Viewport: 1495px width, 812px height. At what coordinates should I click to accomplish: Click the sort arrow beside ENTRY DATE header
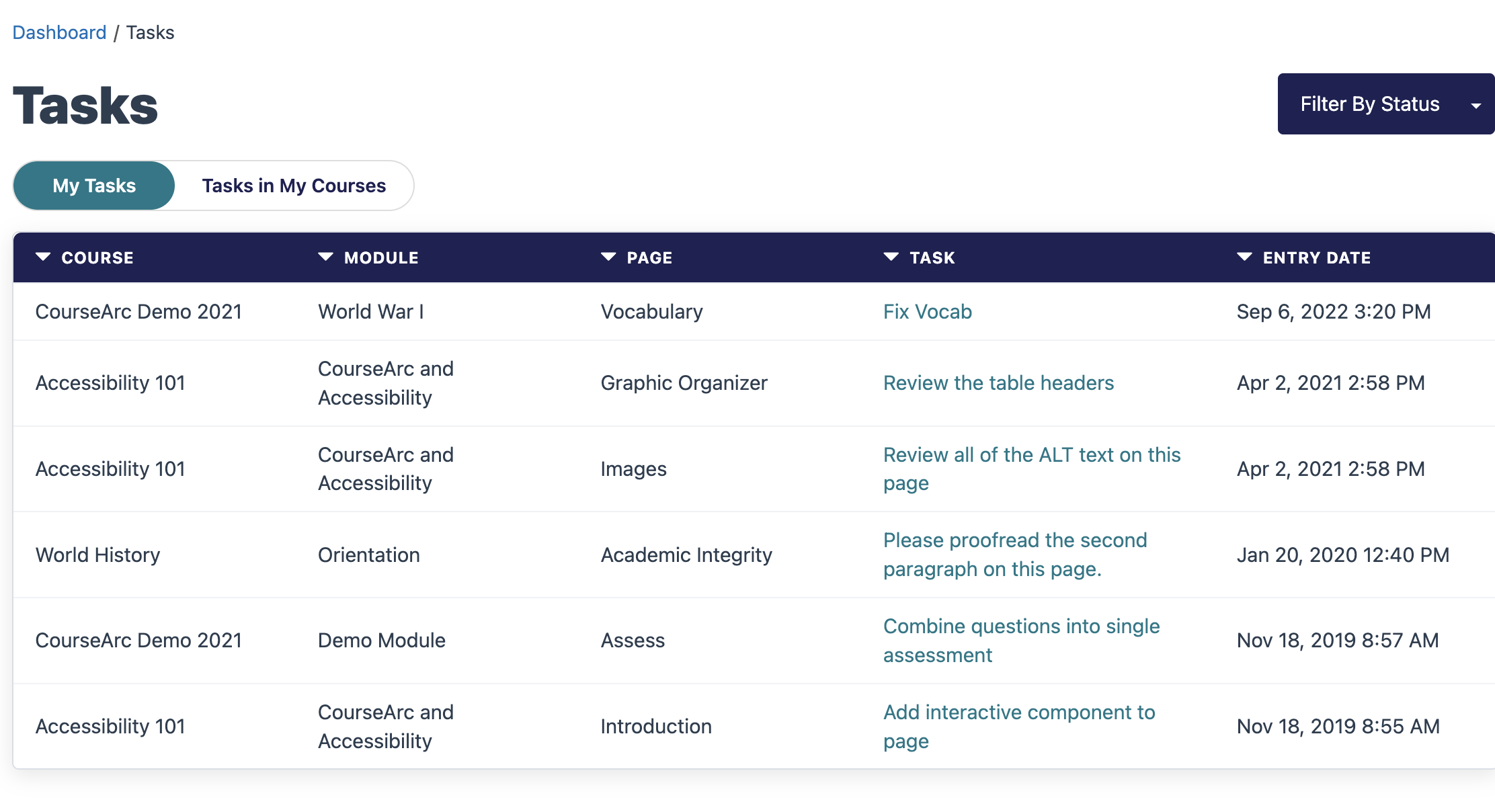(x=1245, y=257)
